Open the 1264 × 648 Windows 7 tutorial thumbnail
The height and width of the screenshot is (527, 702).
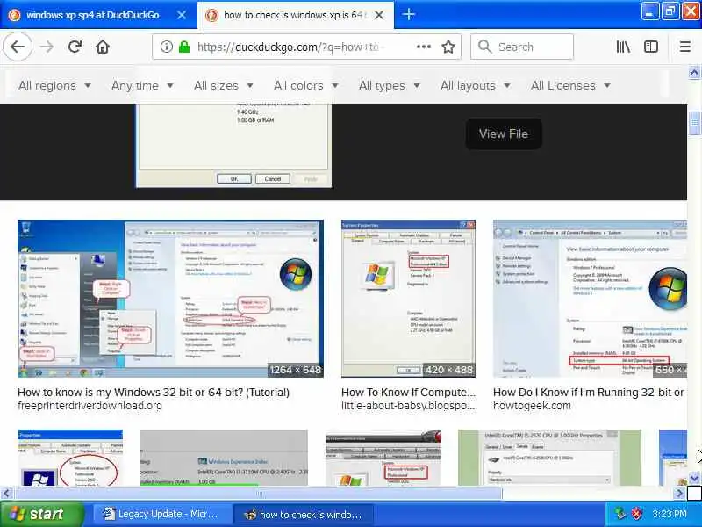170,299
